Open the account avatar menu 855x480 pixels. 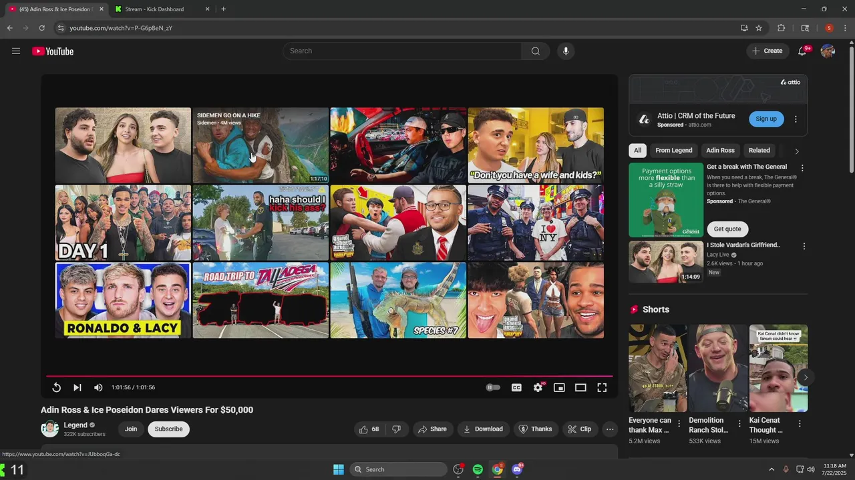tap(828, 51)
